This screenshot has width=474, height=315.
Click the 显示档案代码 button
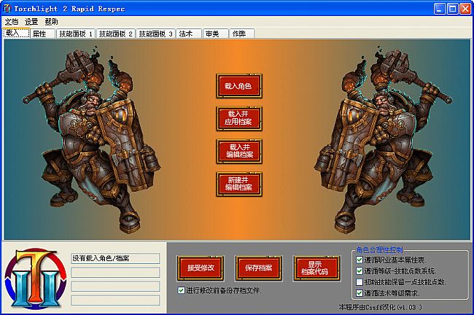tap(316, 268)
